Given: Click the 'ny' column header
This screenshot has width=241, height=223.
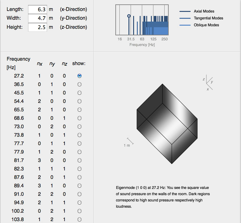Looking at the screenshot, I should (x=52, y=63).
